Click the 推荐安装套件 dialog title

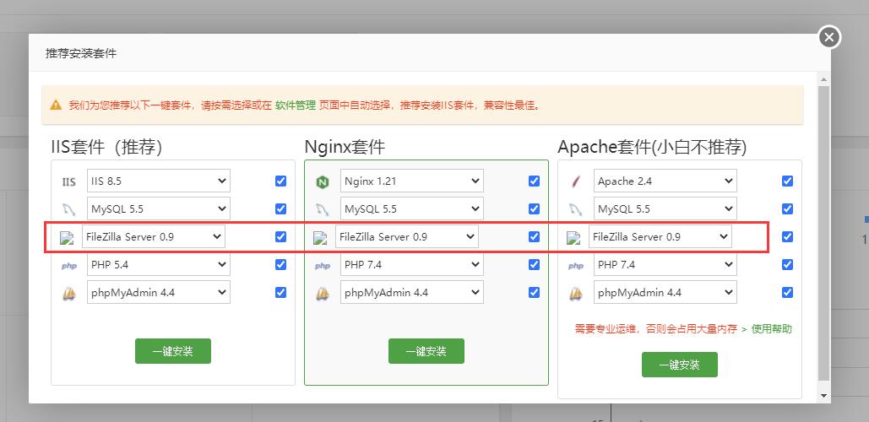click(81, 54)
